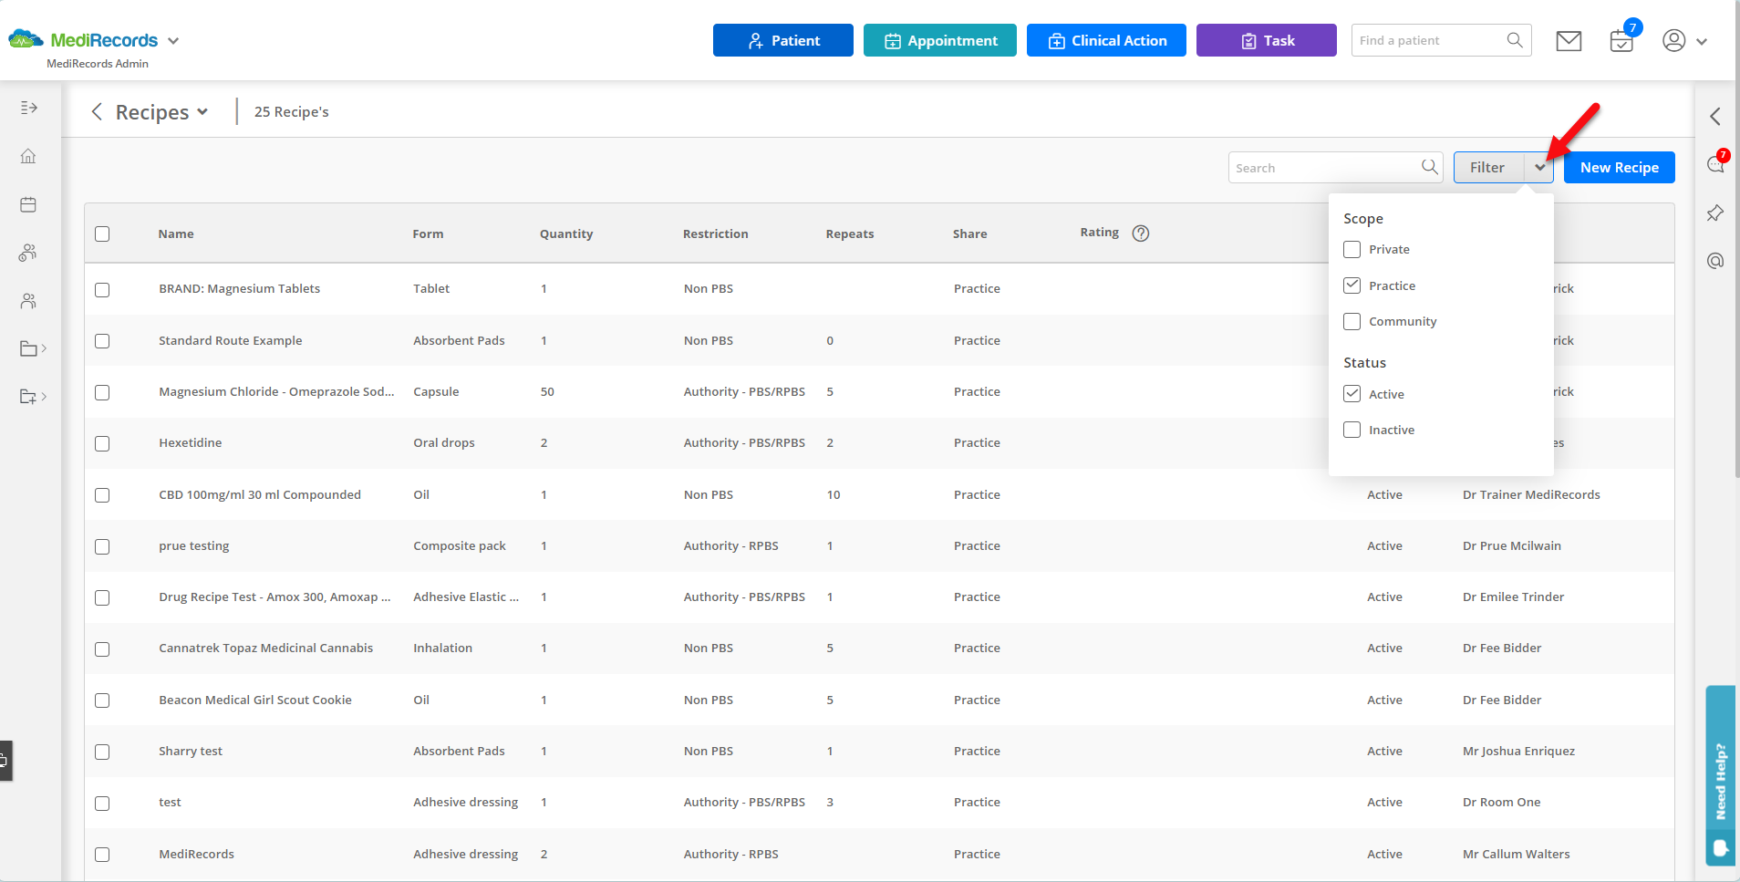Image resolution: width=1740 pixels, height=882 pixels.
Task: Click the Patient button
Action: click(783, 40)
